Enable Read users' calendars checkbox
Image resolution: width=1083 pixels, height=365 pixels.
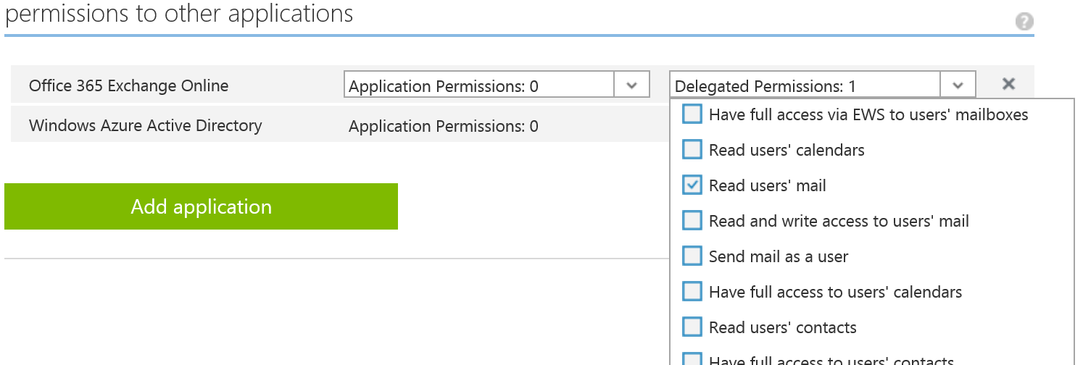pos(692,150)
